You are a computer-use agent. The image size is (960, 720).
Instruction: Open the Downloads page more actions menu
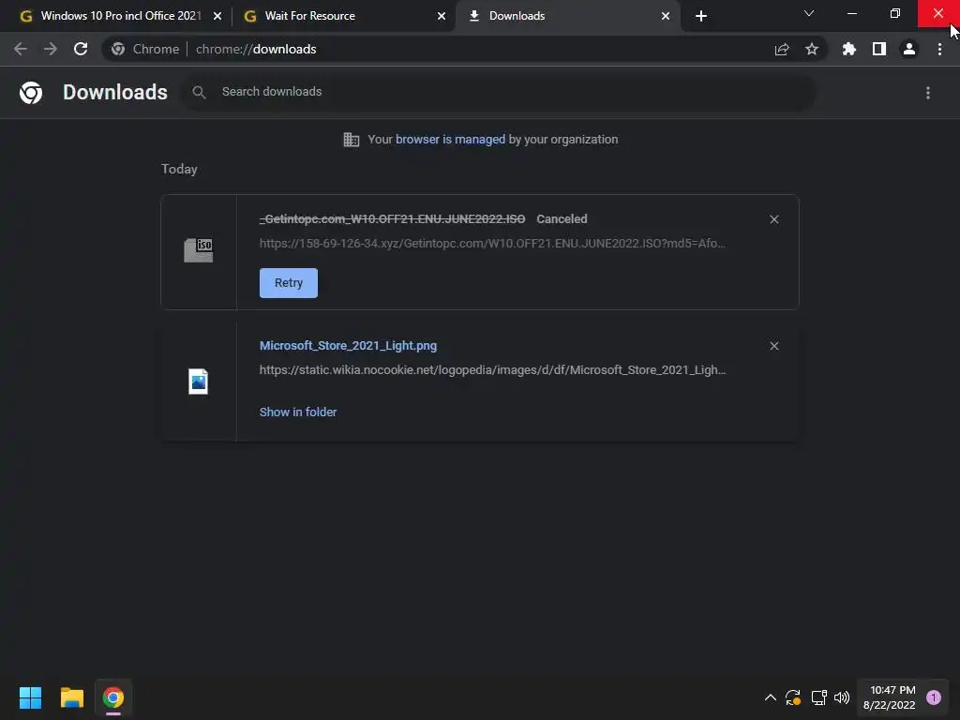(x=928, y=93)
